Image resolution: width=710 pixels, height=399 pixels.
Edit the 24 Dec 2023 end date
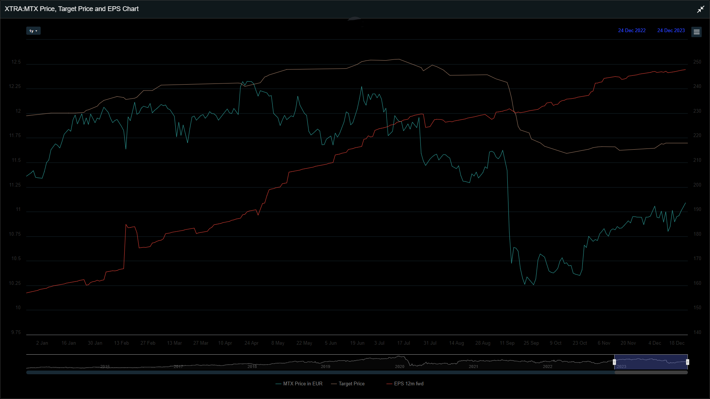671,31
